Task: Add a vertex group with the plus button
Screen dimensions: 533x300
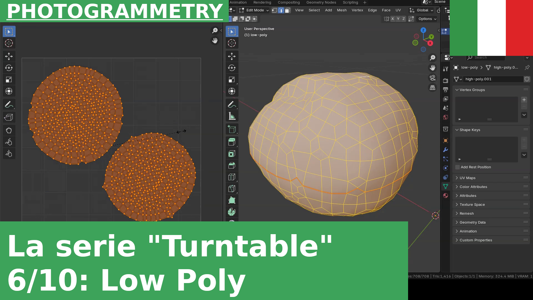Action: [524, 100]
